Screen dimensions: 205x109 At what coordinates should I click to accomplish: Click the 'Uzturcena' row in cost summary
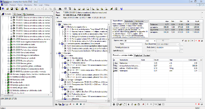(x=175, y=30)
